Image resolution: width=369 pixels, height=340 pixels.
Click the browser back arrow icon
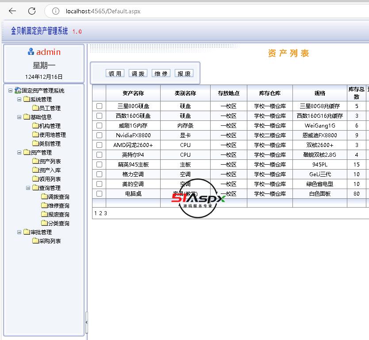12,11
